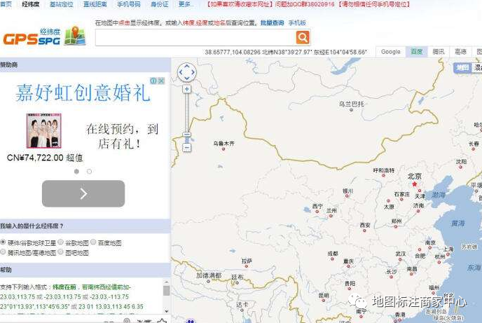Screen dimensions: 482x323
Task: Close the ad with the X icon
Action: point(162,81)
